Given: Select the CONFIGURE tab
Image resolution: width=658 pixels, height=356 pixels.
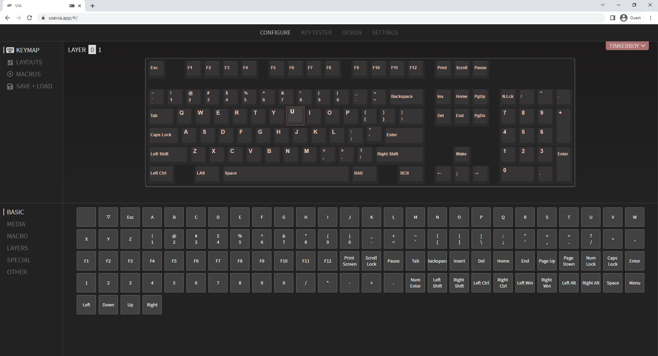Looking at the screenshot, I should [x=275, y=33].
